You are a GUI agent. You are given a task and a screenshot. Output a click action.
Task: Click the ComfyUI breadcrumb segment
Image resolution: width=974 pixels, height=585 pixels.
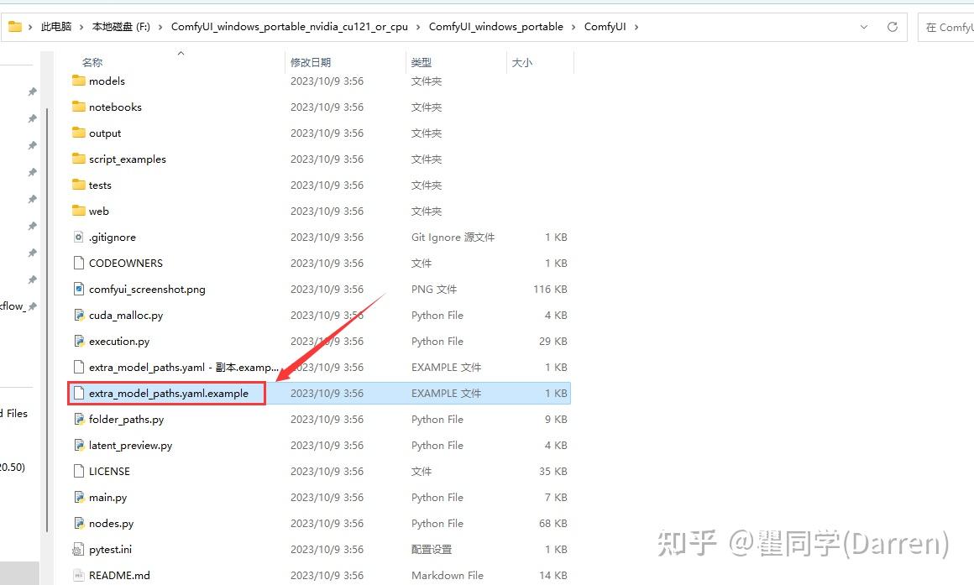[605, 27]
